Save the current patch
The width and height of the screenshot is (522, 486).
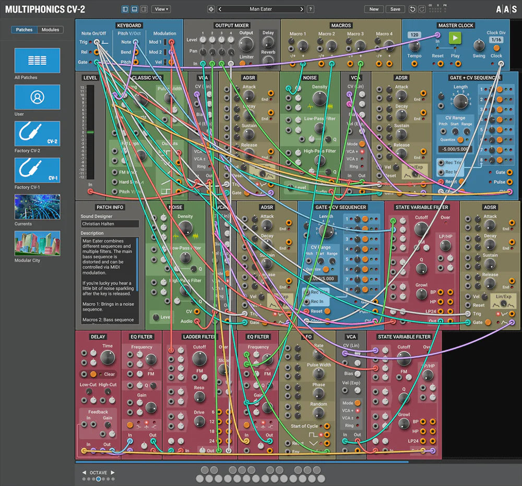pos(395,9)
